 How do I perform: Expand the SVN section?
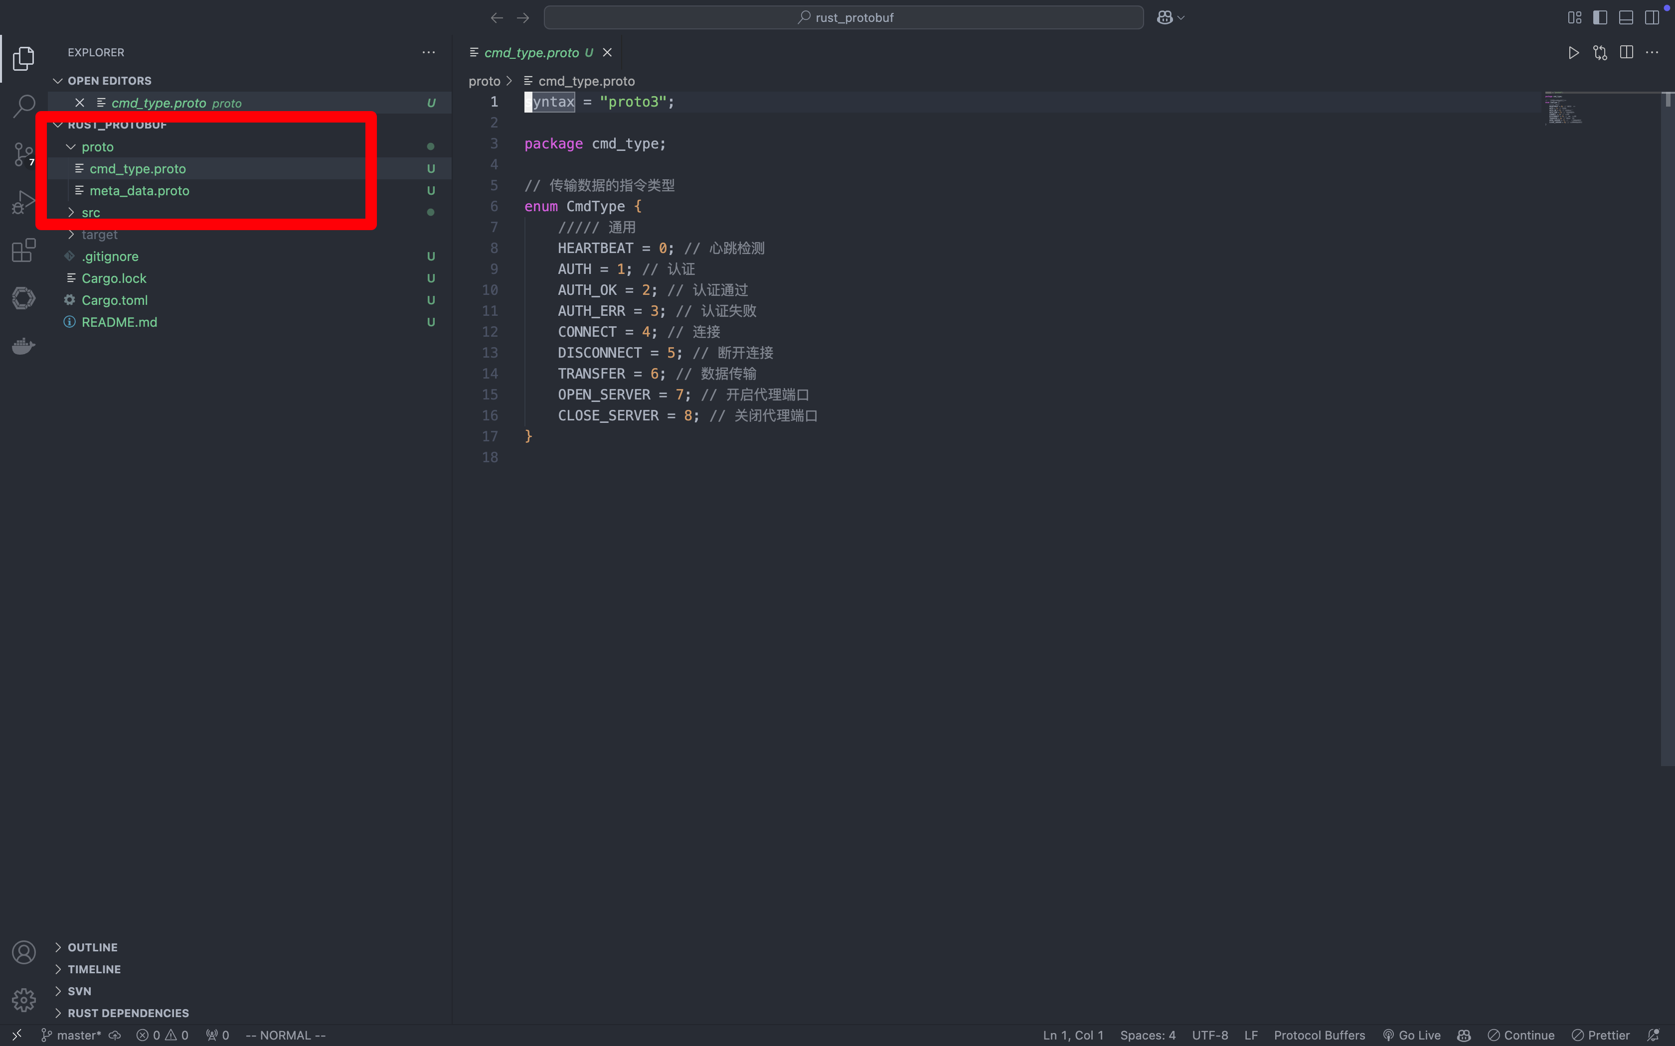click(x=249, y=991)
